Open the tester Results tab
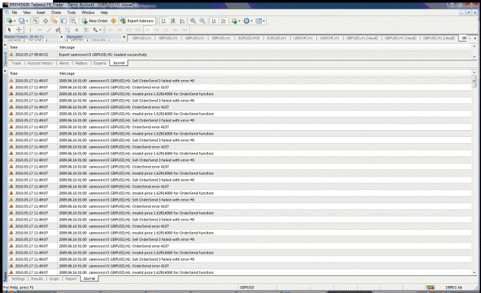Screen dimensions: 481x293 point(37,278)
